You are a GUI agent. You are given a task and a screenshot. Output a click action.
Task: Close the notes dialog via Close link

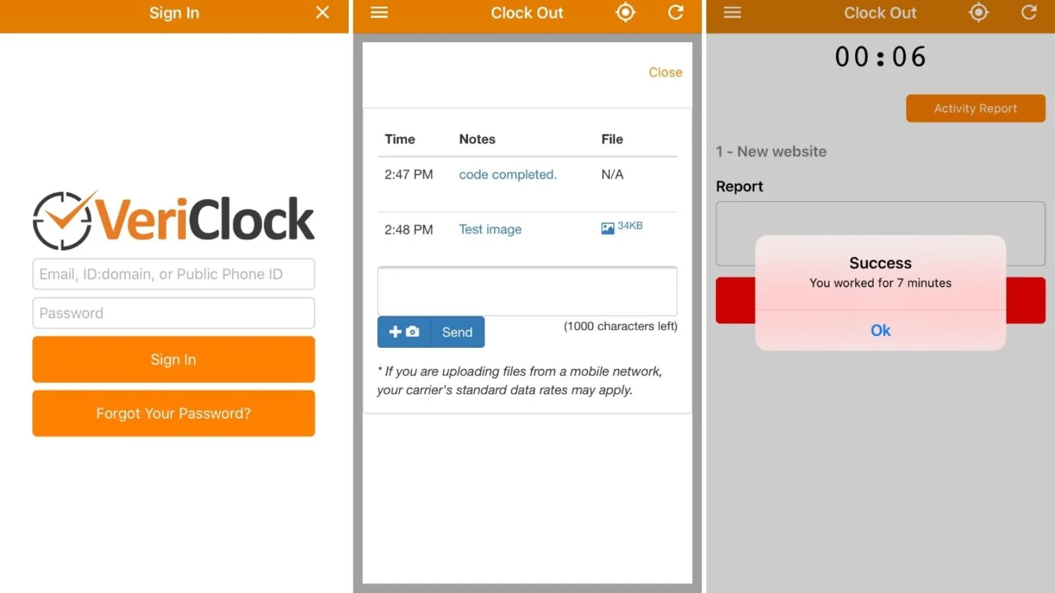click(x=665, y=72)
